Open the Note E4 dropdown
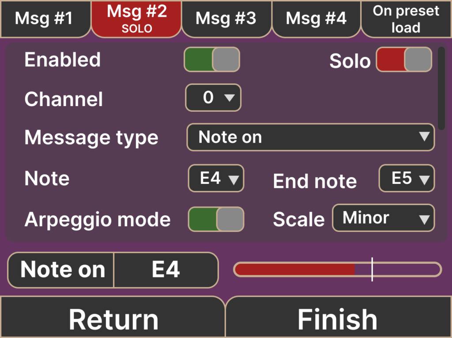The width and height of the screenshot is (452, 338). pos(216,178)
